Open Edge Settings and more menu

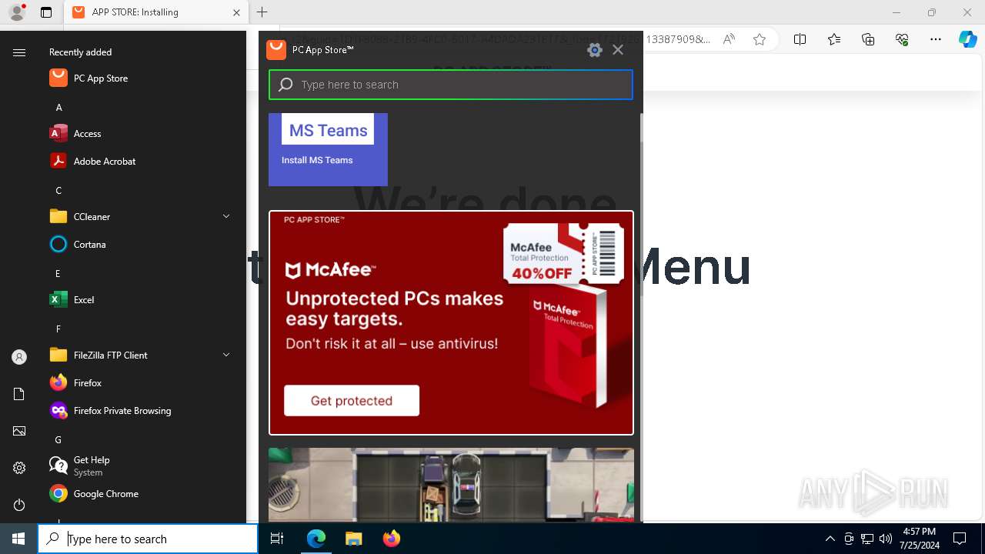936,39
